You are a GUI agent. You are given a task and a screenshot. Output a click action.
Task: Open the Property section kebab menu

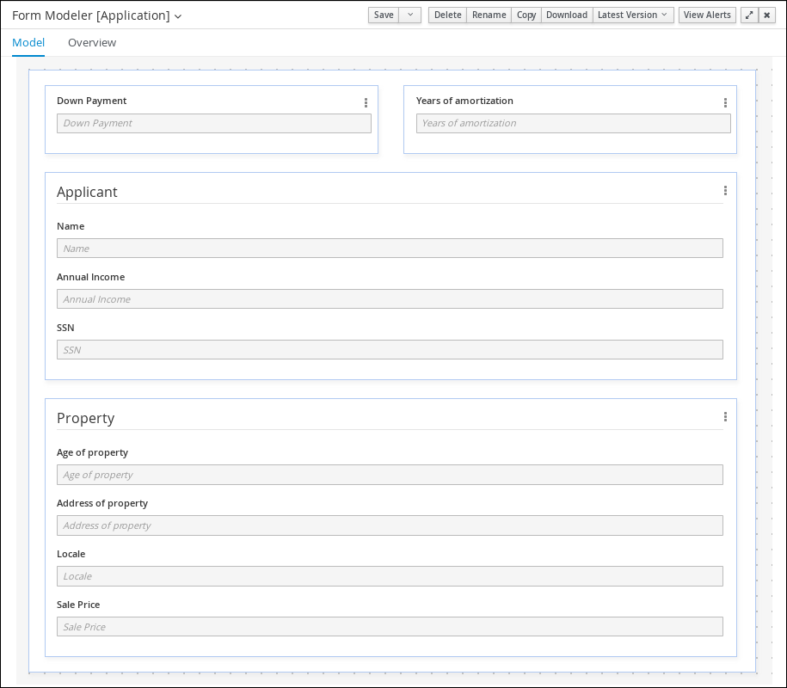[x=725, y=417]
